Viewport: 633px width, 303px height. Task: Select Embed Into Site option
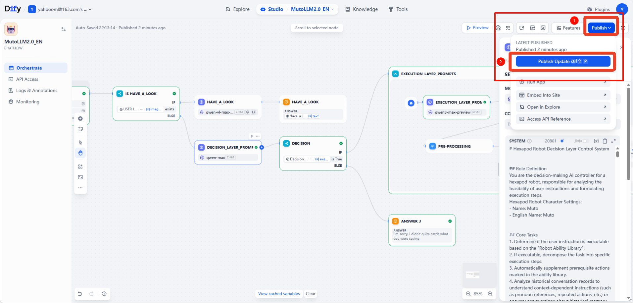point(563,95)
